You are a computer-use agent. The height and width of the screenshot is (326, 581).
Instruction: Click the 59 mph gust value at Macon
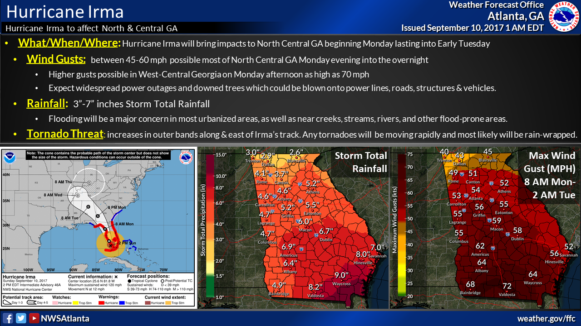pyautogui.click(x=497, y=221)
